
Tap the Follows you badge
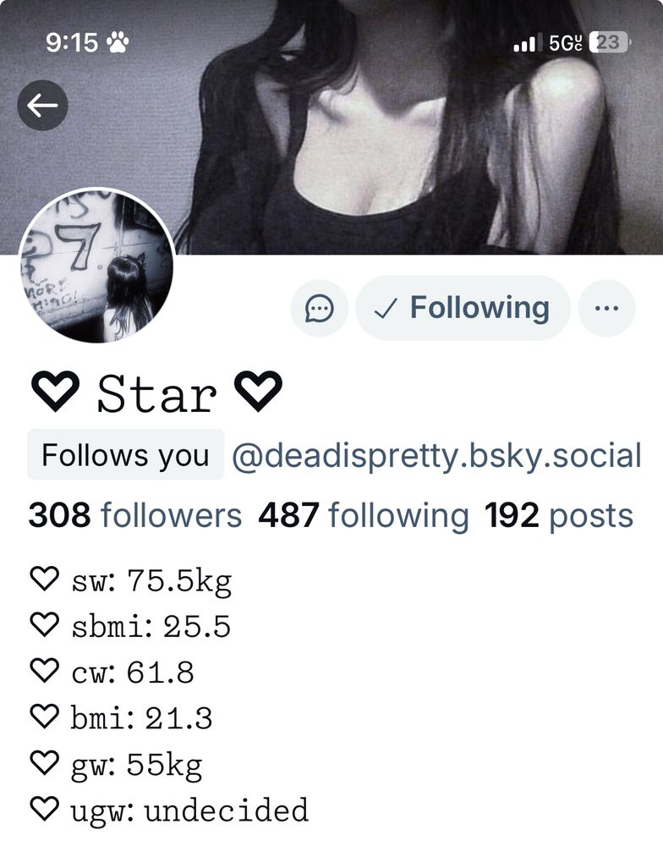coord(126,454)
